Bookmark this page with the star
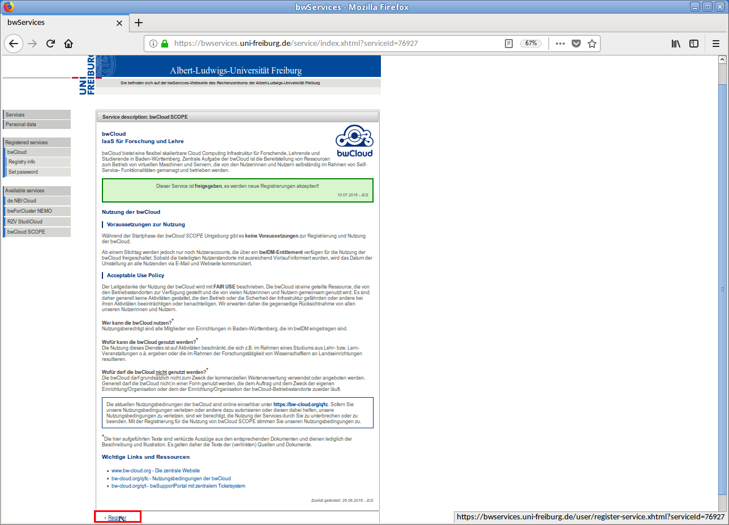The height and width of the screenshot is (525, 729). 592,44
